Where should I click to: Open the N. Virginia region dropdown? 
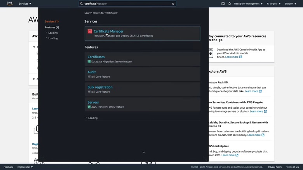[x=273, y=3]
